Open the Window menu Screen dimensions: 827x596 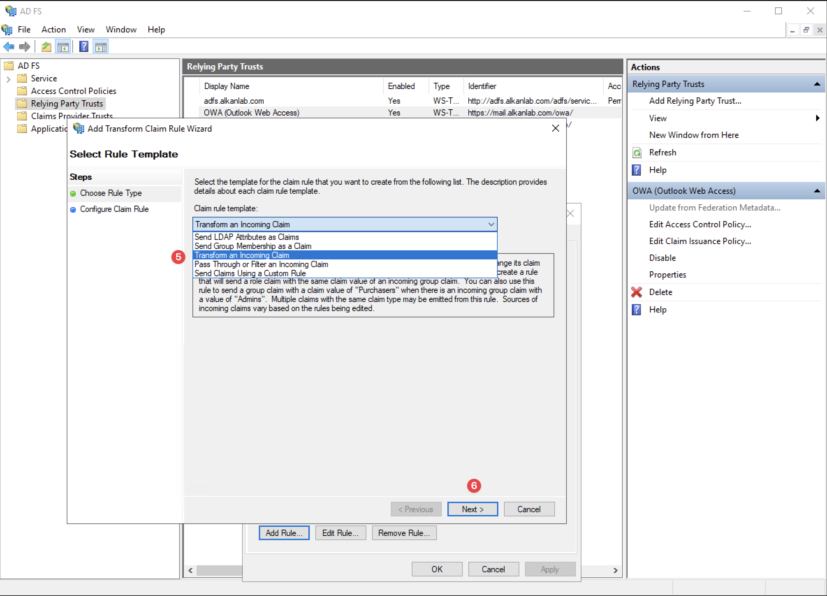click(x=121, y=30)
